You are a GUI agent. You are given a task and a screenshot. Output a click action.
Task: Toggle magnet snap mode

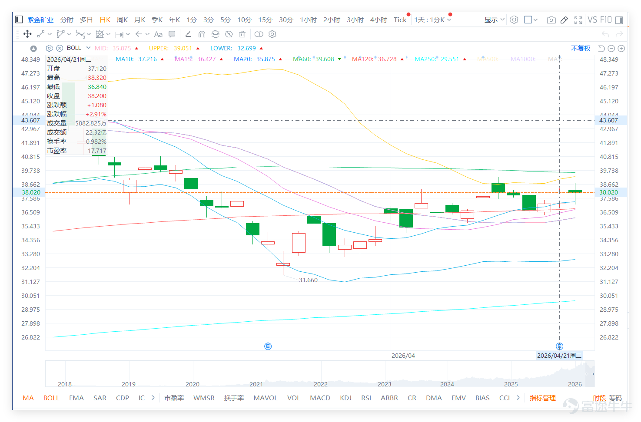click(202, 34)
